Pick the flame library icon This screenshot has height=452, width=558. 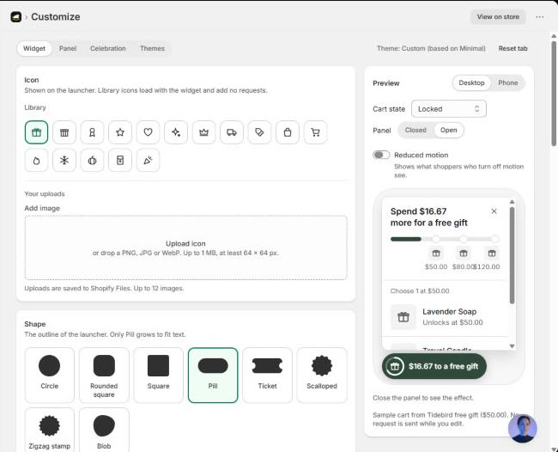tap(36, 161)
